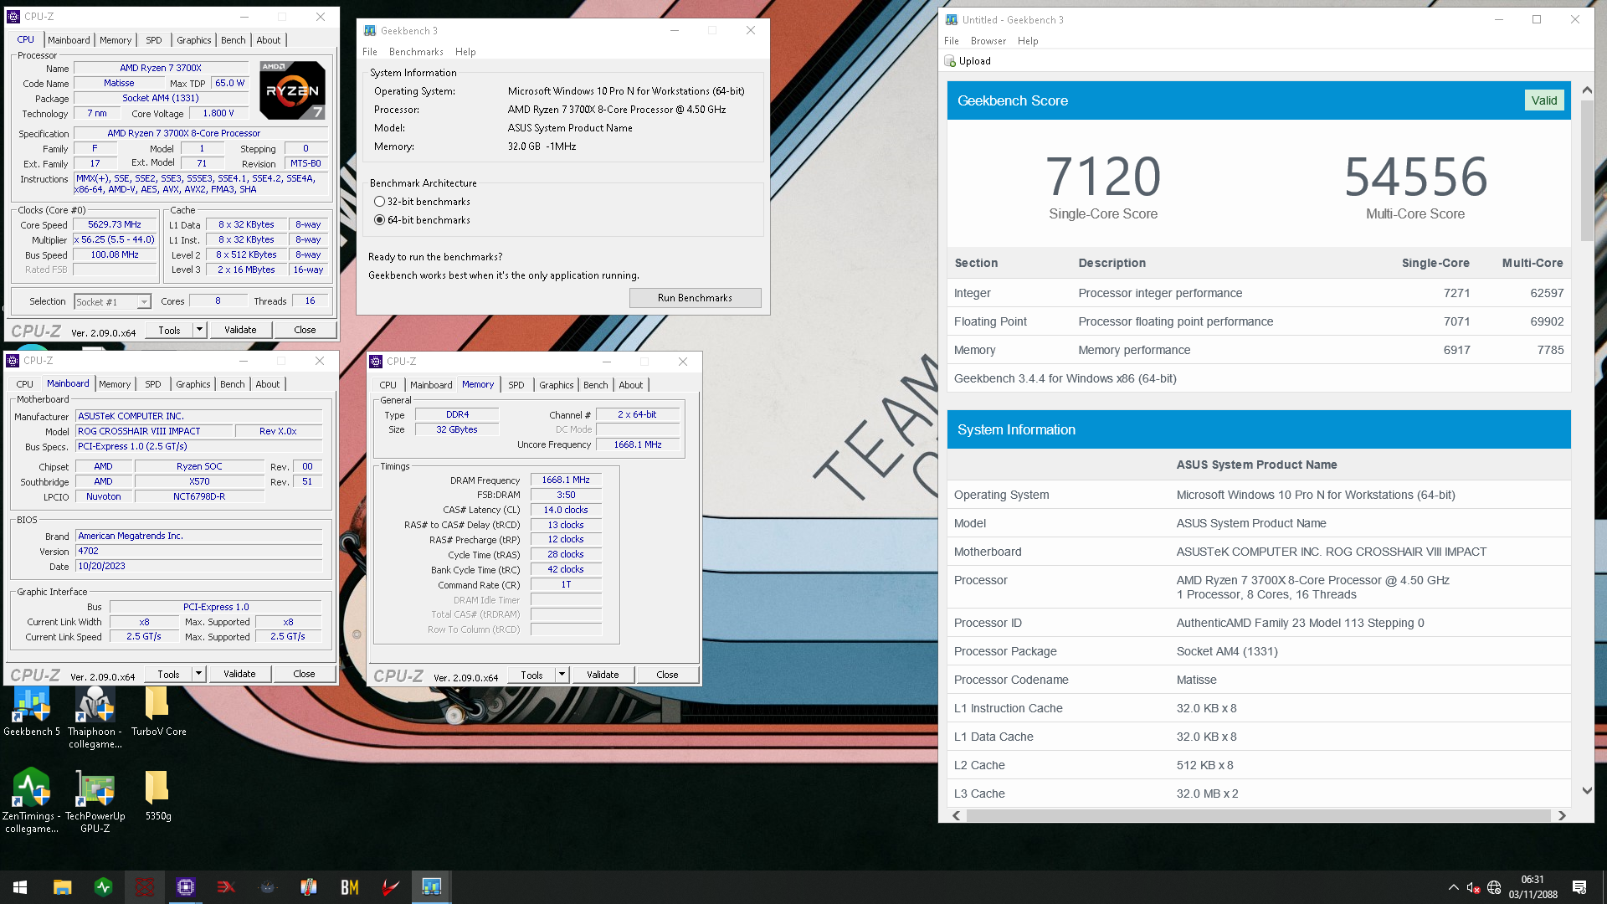Viewport: 1607px width, 904px height.
Task: Open ZenTimings desktop shortcut
Action: tap(31, 800)
